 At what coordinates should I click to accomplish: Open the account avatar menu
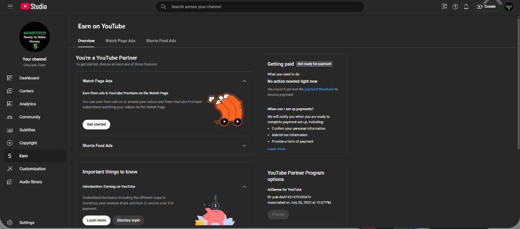pyautogui.click(x=509, y=7)
